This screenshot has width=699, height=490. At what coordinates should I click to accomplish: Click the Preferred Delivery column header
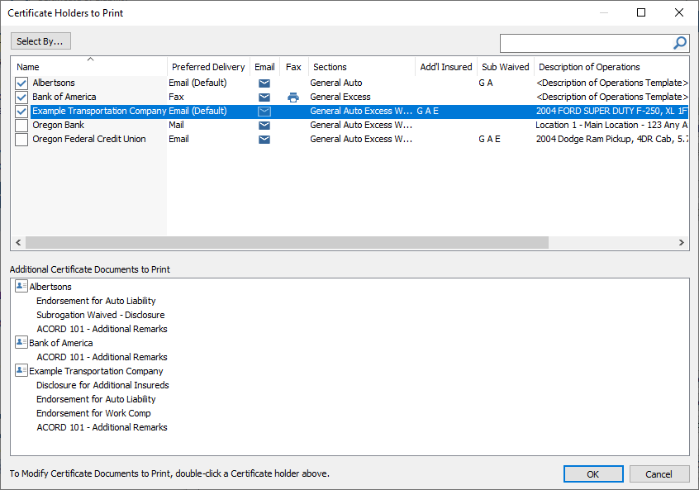click(x=209, y=67)
